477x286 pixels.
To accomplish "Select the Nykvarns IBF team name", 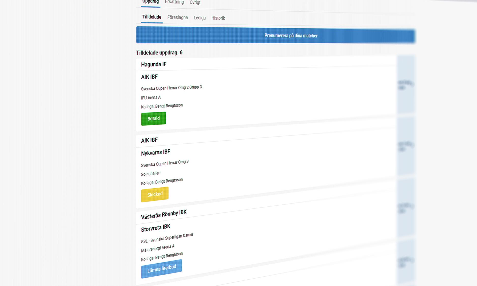I will pos(155,153).
